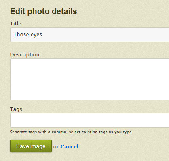169x161 pixels.
Task: Click the word "Those" in Title field
Action: tap(21, 34)
